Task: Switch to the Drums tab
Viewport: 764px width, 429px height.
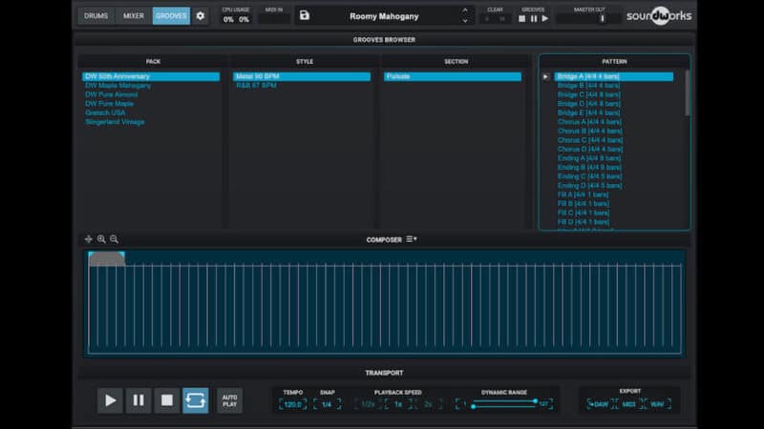Action: [96, 16]
